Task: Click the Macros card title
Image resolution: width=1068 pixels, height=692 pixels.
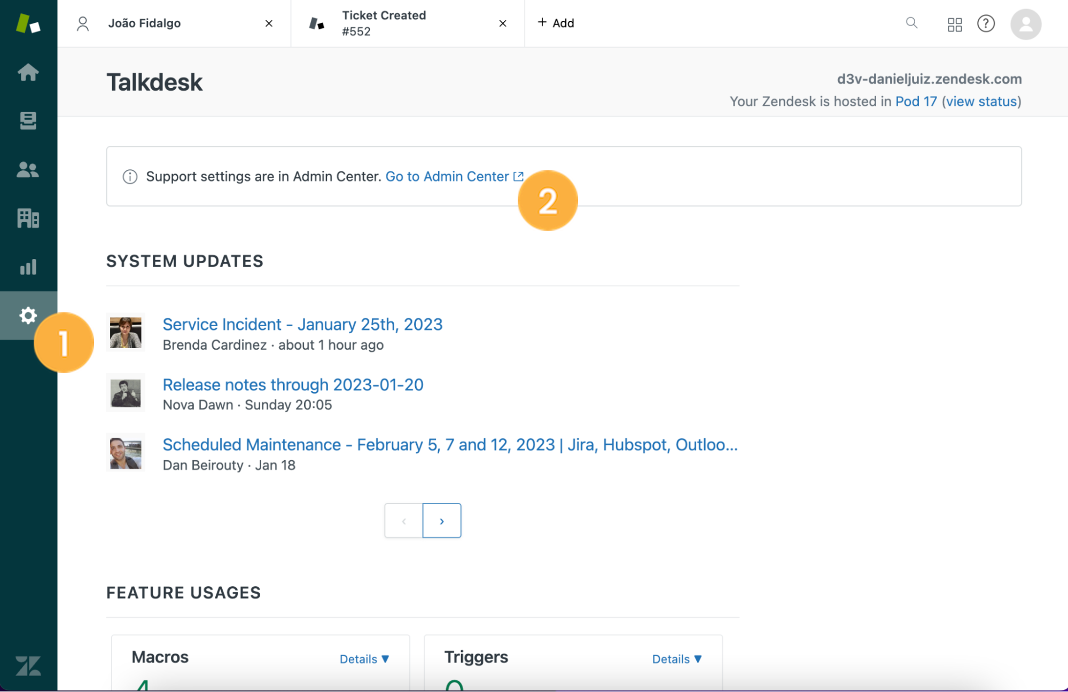Action: coord(160,657)
